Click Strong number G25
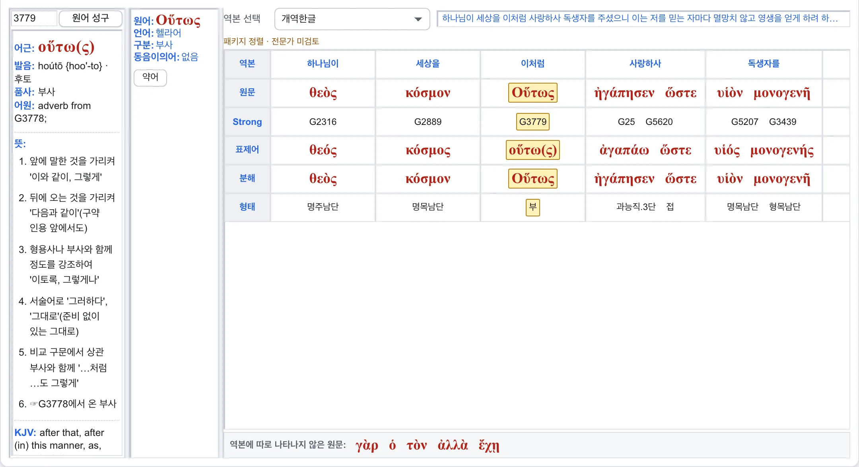Viewport: 859px width, 467px height. pyautogui.click(x=626, y=122)
